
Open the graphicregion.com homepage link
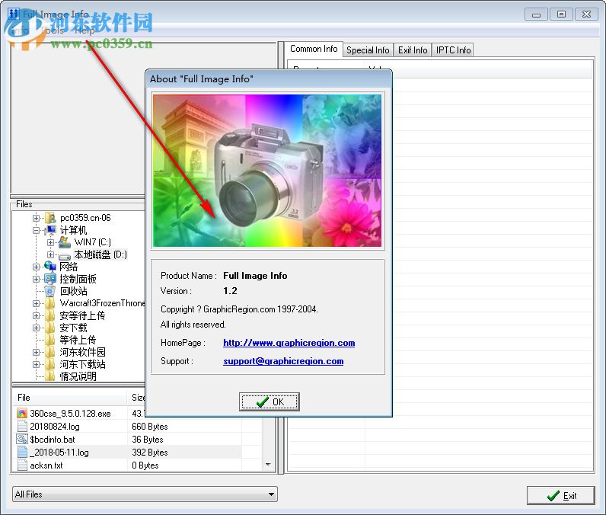tap(289, 343)
